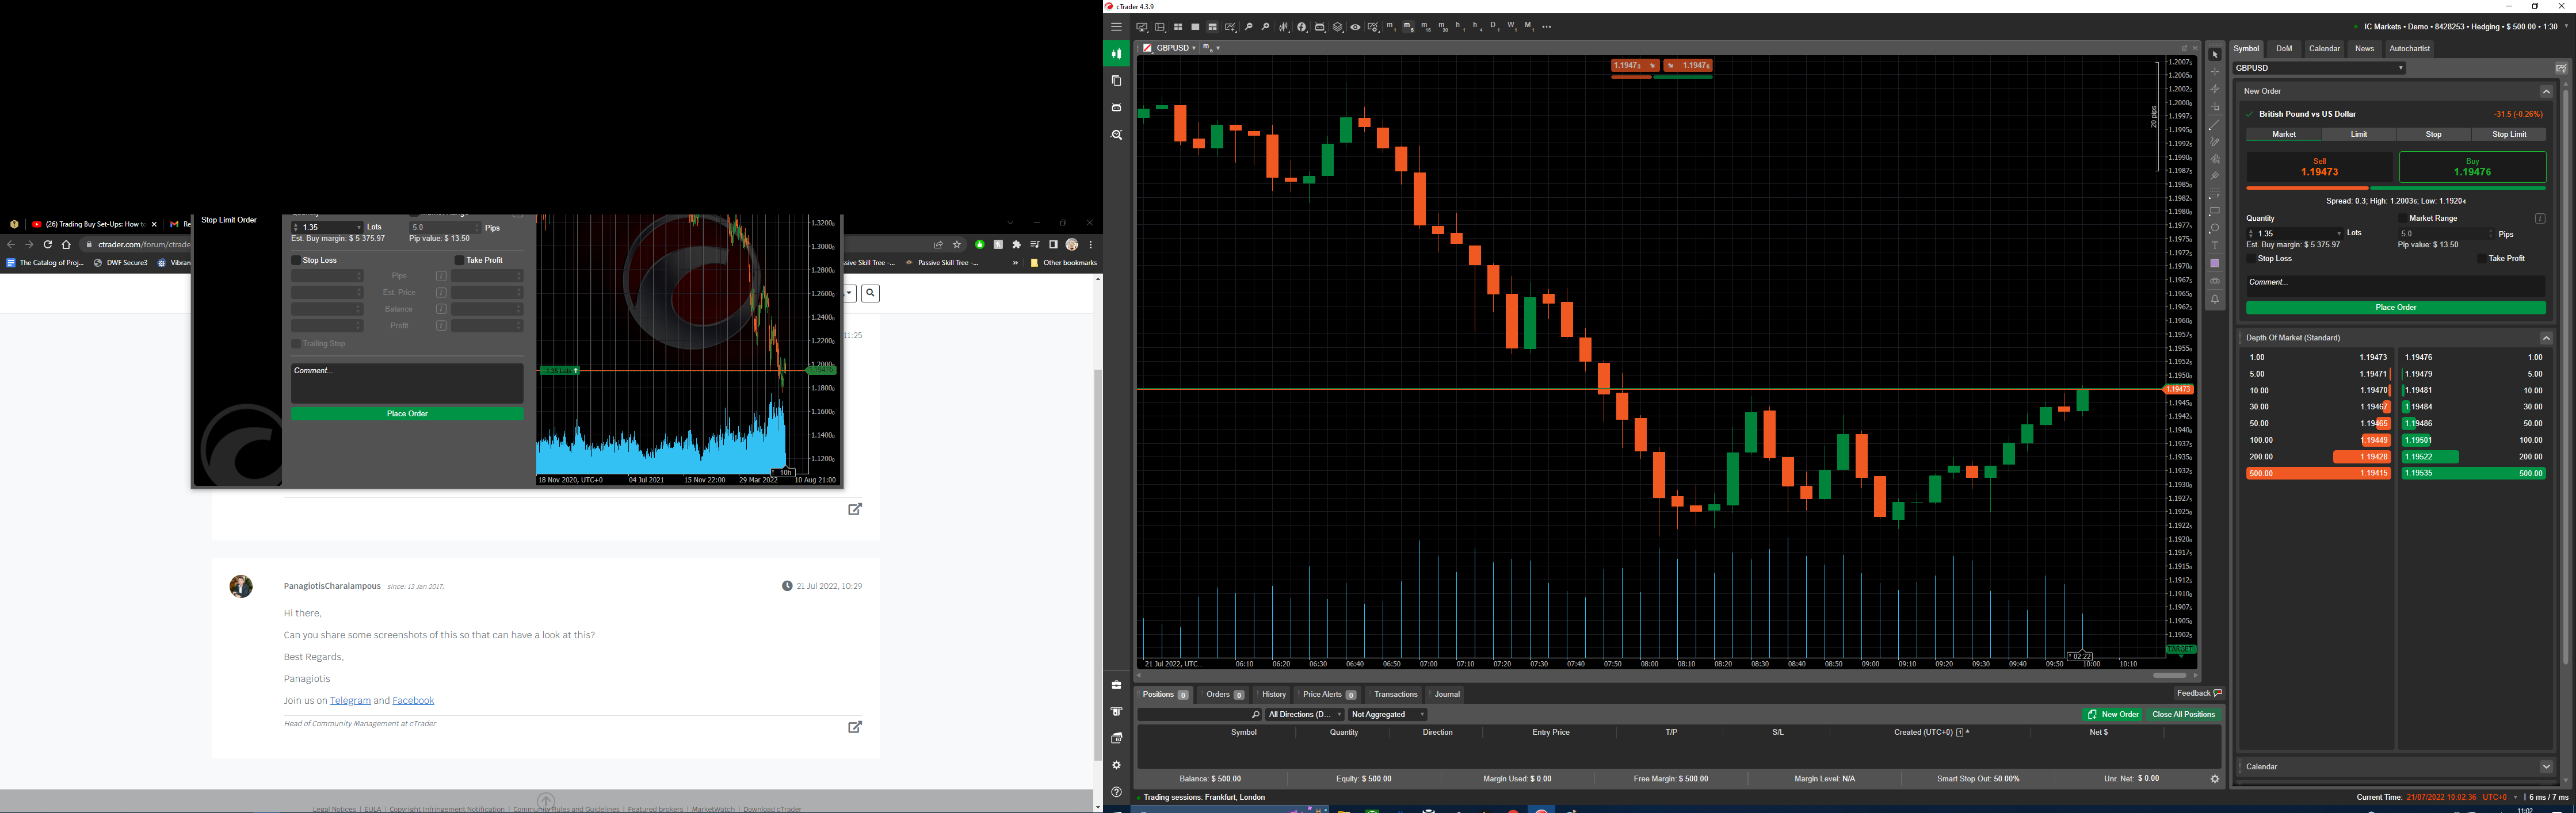Screen dimensions: 2576x813
Task: Enable Stop Loss checkbox in right New Order panel
Action: [2251, 259]
